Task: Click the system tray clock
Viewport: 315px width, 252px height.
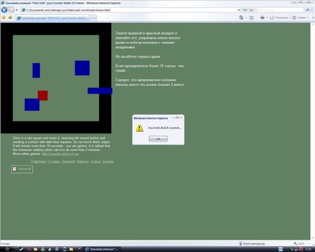Action: click(307, 249)
